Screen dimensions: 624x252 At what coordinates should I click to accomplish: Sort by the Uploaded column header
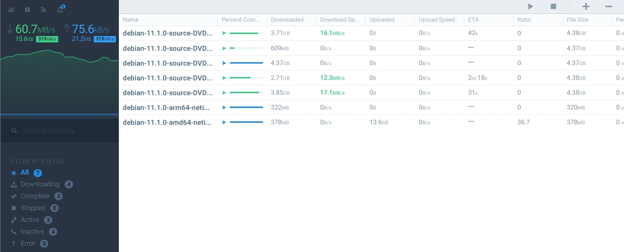pos(390,20)
